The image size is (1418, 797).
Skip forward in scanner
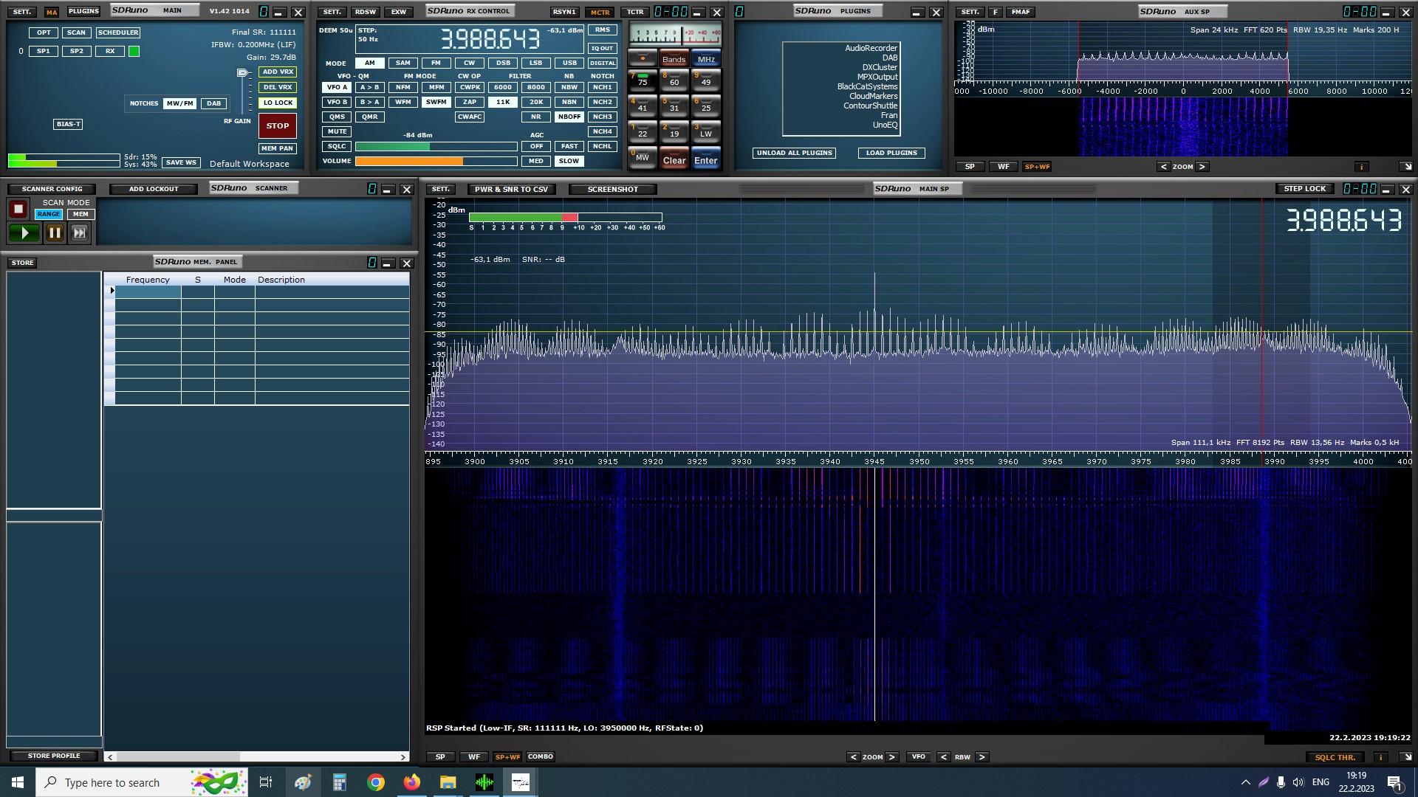pyautogui.click(x=79, y=233)
